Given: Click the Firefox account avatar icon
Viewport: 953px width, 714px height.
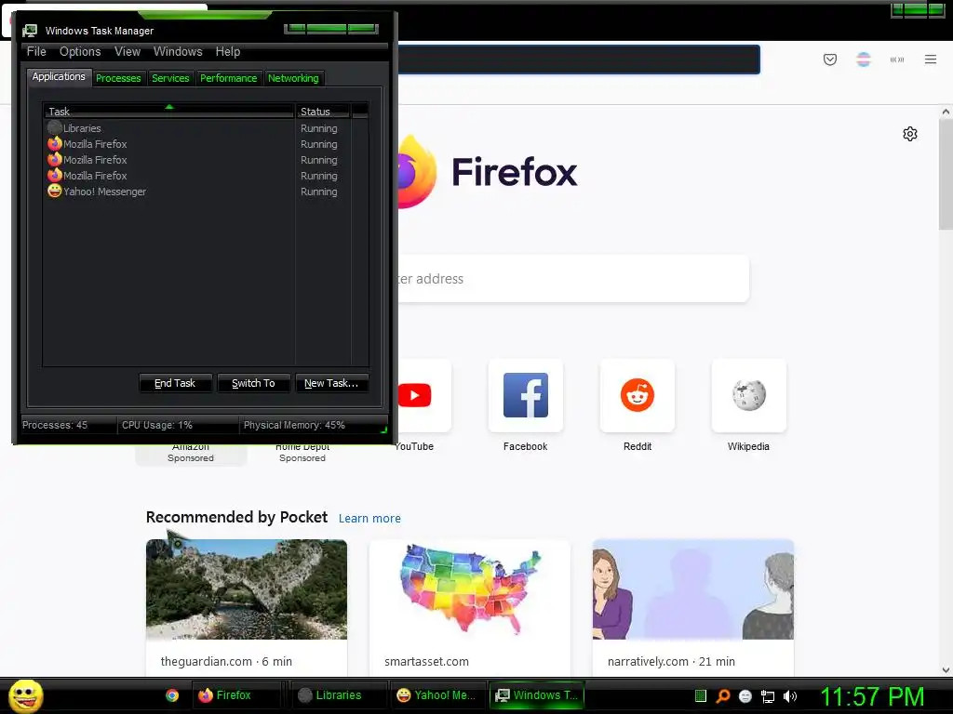Looking at the screenshot, I should (x=863, y=59).
